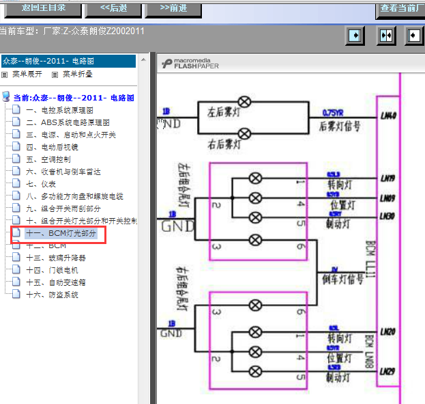Select the split both-panels layout icon
Screen dimensions: 425x404
pos(386,36)
